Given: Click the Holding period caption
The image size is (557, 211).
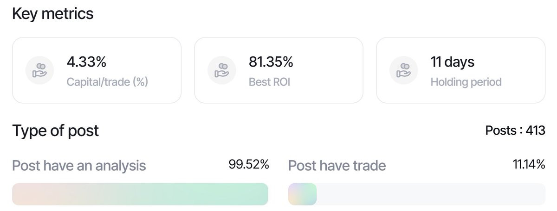Looking at the screenshot, I should 466,82.
